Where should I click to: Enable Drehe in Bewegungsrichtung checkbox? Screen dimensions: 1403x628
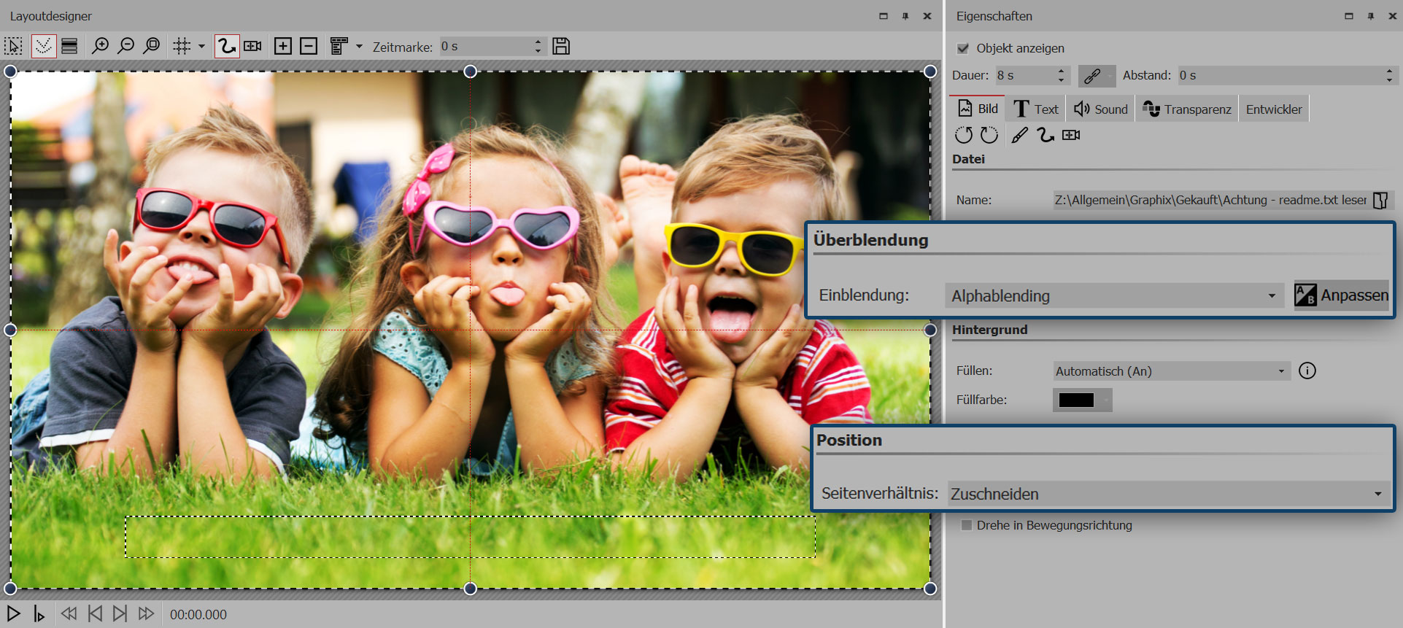[967, 525]
